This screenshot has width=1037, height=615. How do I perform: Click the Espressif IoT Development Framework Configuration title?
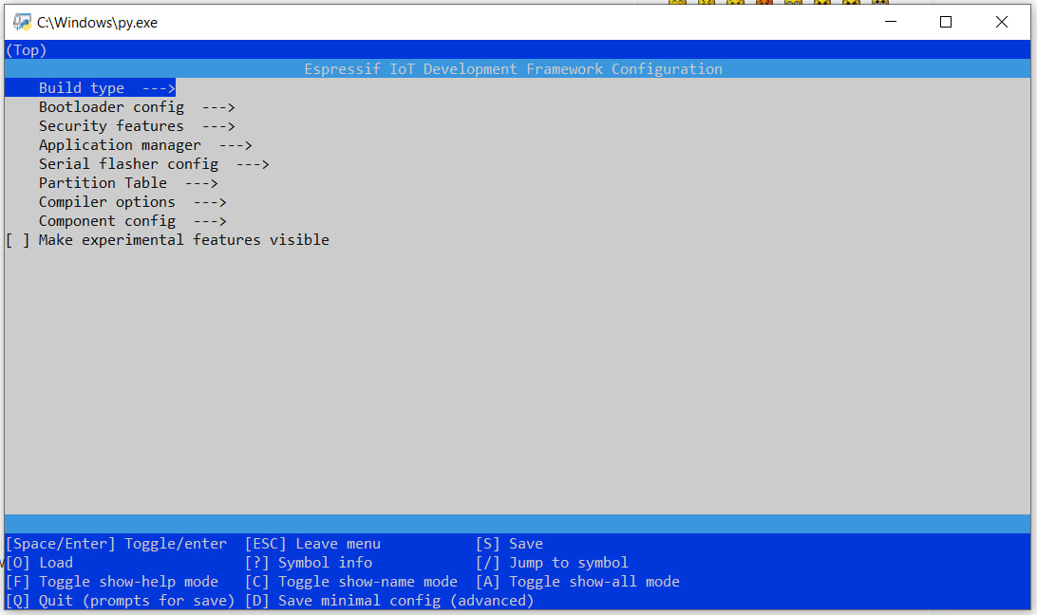(x=513, y=68)
